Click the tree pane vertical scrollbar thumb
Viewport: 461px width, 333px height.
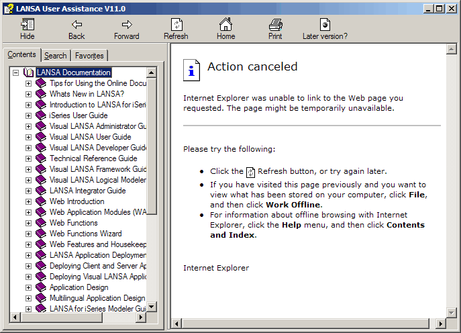tap(152, 146)
